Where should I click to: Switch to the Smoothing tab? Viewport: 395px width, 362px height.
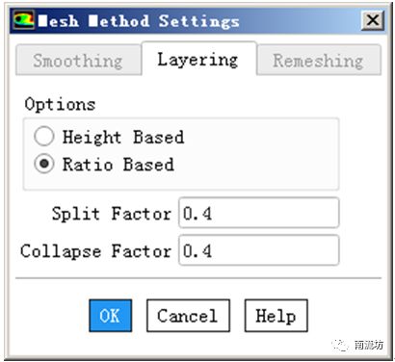click(78, 61)
